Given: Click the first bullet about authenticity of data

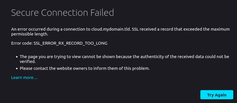Looking at the screenshot, I should point(125,59).
